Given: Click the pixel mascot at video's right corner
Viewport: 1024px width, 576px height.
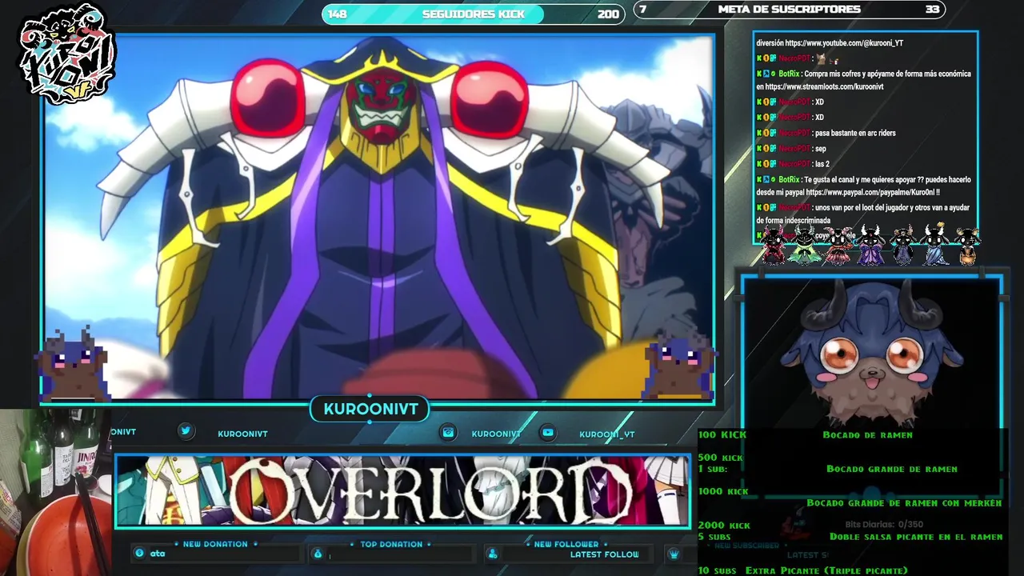Looking at the screenshot, I should tap(680, 366).
